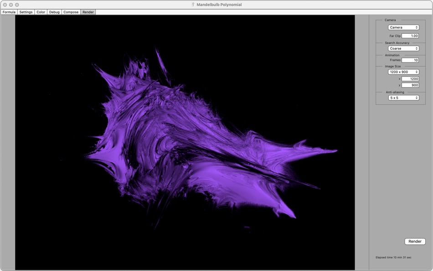This screenshot has height=271, width=433.
Task: Select the Render tab
Action: [88, 12]
